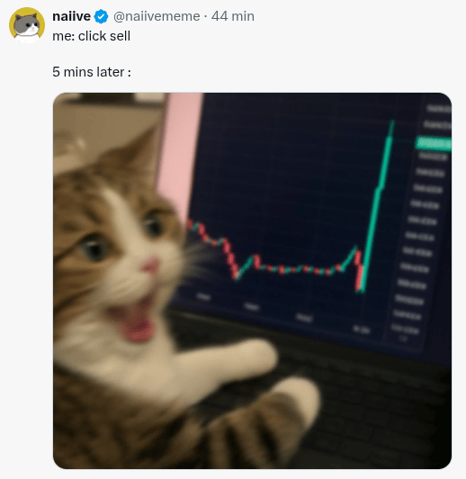This screenshot has height=479, width=466.
Task: Open the naiive cat profile avatar
Action: 27,25
